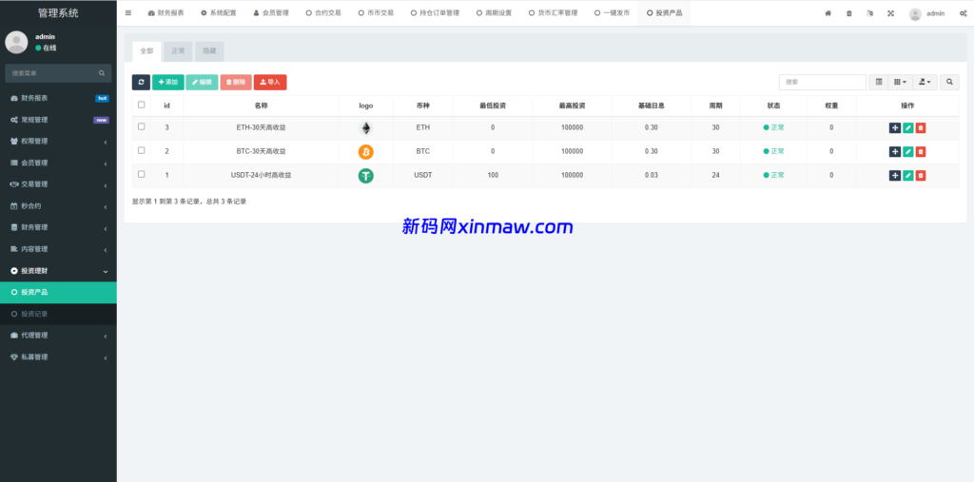Click the sidebar search magnifier icon

click(101, 73)
